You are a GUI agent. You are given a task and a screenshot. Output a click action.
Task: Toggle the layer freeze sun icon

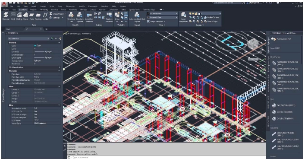point(193,14)
